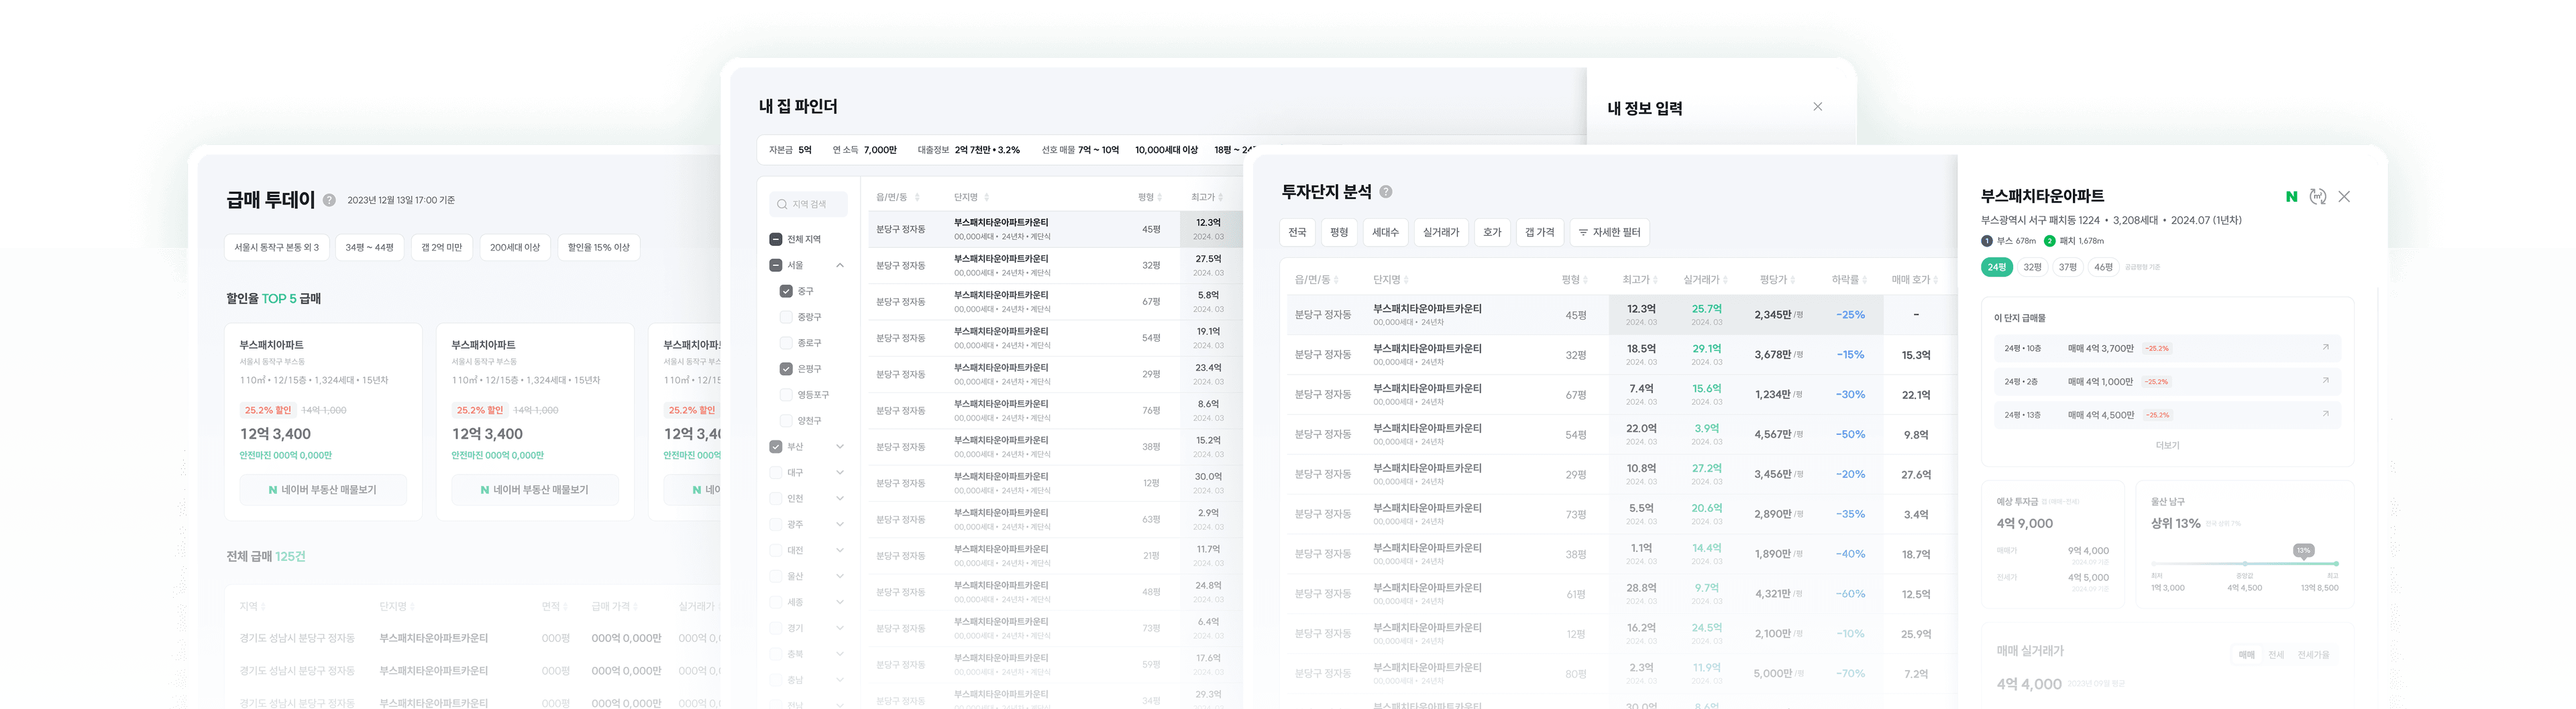
Task: Open Naver N icon in 부스패치타운아파트 panel
Action: click(2292, 197)
